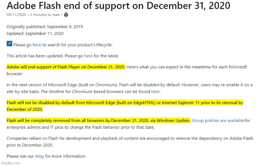Click the 'In the next version of Microsoft Edge' paragraph
Viewport: 257px width, 166px height.
pos(129,88)
